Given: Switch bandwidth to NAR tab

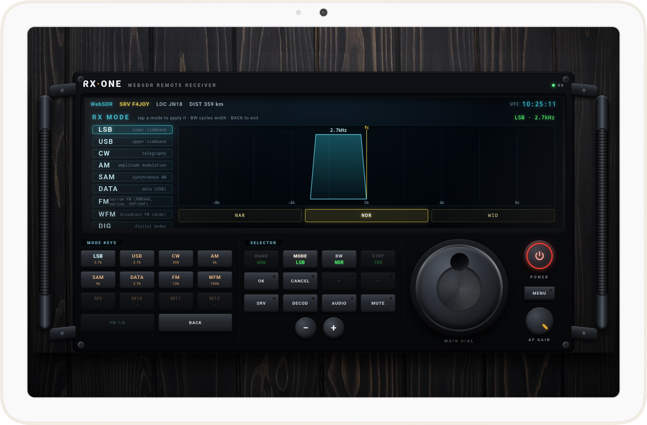Looking at the screenshot, I should 240,215.
